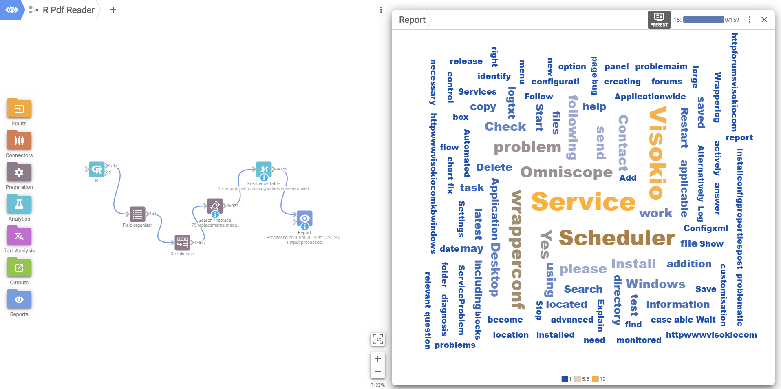
Task: Select the Search / replace block
Action: [215, 206]
